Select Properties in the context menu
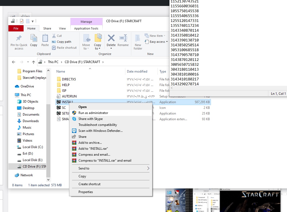Viewport: 287px width, 212px height. [x=86, y=192]
